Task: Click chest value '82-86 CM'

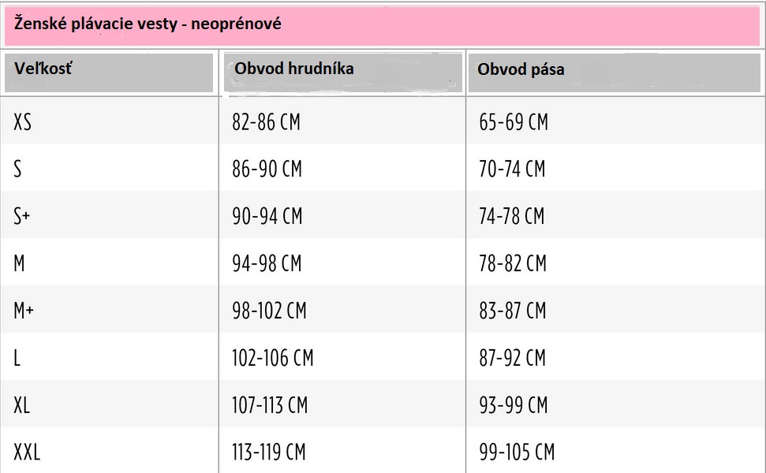Action: (266, 122)
